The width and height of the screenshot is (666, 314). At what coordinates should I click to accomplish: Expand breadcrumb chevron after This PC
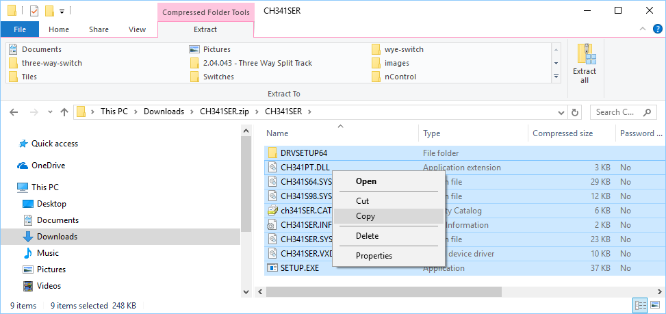click(x=136, y=112)
